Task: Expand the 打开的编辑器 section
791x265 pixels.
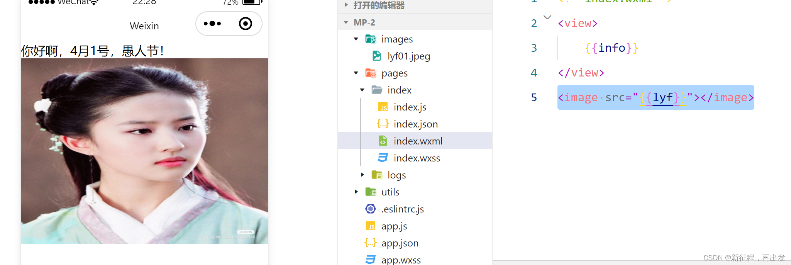Action: tap(346, 5)
